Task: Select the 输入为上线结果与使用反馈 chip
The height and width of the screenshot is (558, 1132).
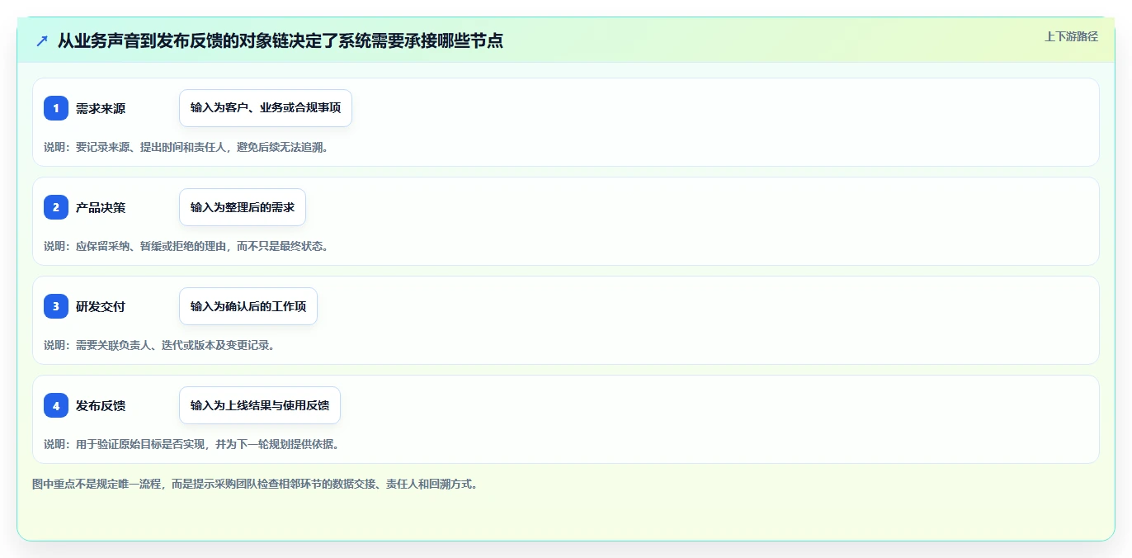Action: tap(260, 405)
